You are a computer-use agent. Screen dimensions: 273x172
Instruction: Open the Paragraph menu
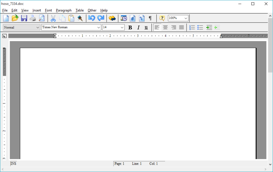(x=63, y=10)
